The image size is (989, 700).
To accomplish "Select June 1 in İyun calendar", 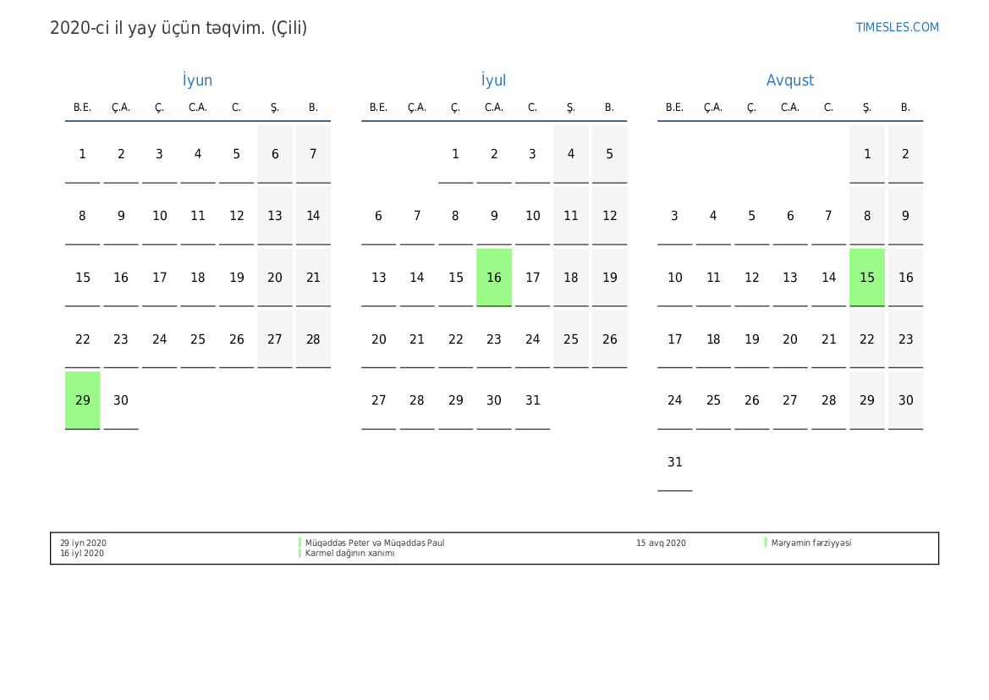I will (83, 154).
